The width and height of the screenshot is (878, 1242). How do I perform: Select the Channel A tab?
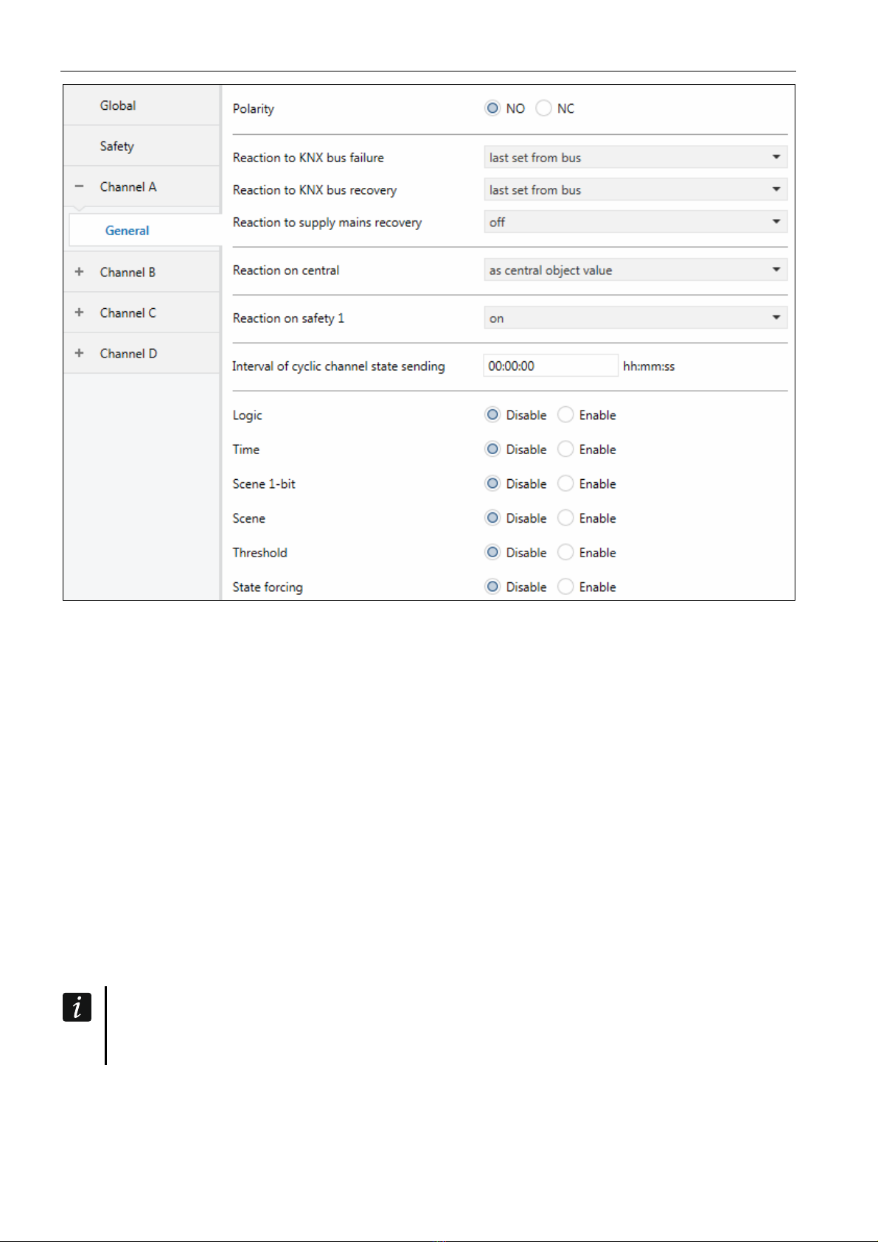point(142,186)
